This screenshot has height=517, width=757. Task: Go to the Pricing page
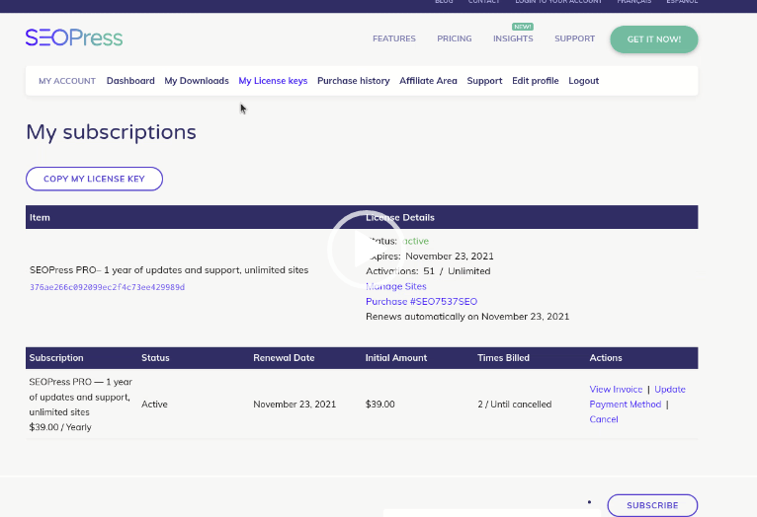click(x=455, y=38)
